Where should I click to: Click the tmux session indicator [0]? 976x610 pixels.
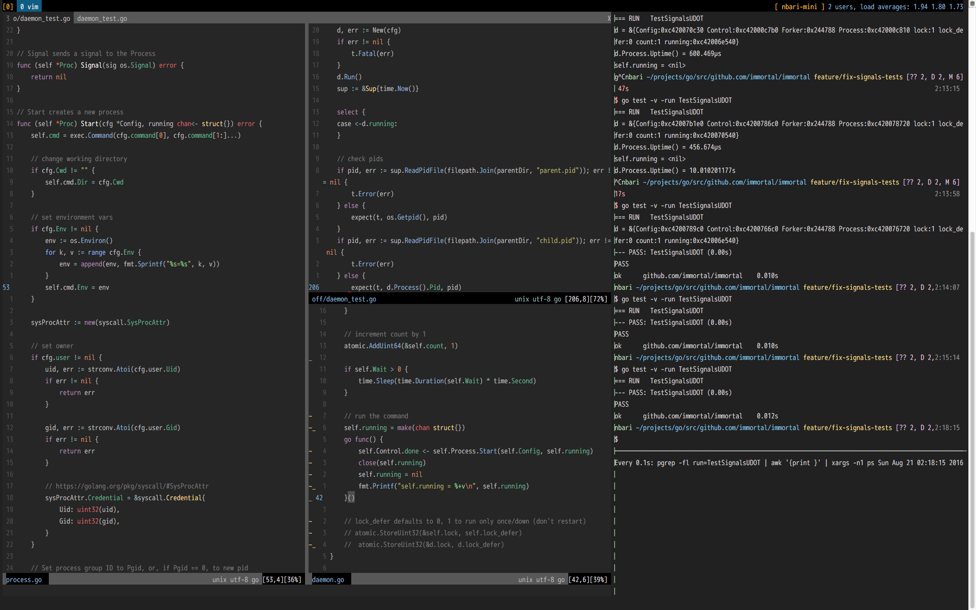pyautogui.click(x=8, y=7)
